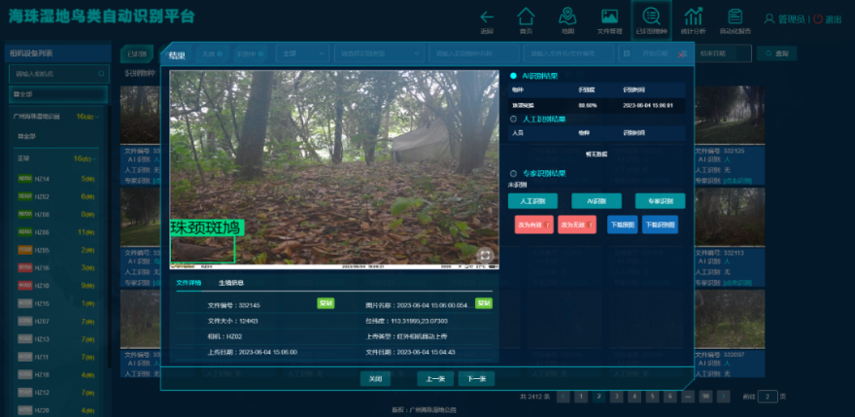This screenshot has height=417, width=855.
Task: Click the help icon on 改为无效
Action: tap(590, 225)
